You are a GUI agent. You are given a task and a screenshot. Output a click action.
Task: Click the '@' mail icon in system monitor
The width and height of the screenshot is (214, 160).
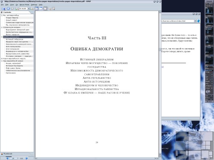pyautogui.click(x=208, y=92)
